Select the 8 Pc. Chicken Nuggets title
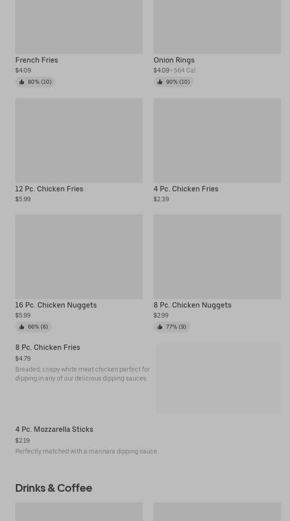Viewport: 290px width, 521px height. click(x=192, y=305)
